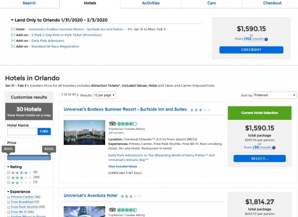The height and width of the screenshot is (217, 298).
Task: Click star rating beside Surfside Inn title
Action: [200, 110]
